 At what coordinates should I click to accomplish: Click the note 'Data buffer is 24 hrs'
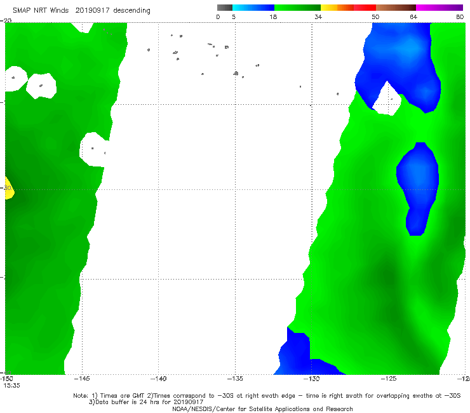146,402
